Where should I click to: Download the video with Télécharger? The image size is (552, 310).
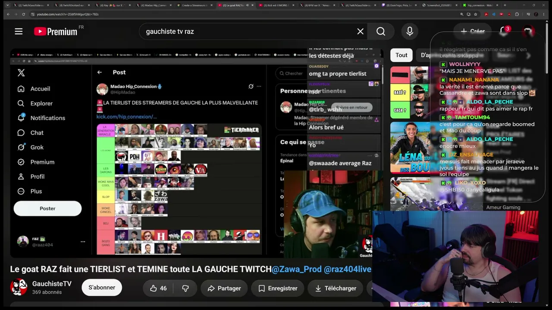335,288
